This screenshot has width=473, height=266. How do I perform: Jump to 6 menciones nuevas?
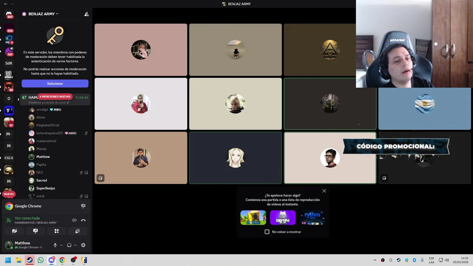[55, 96]
